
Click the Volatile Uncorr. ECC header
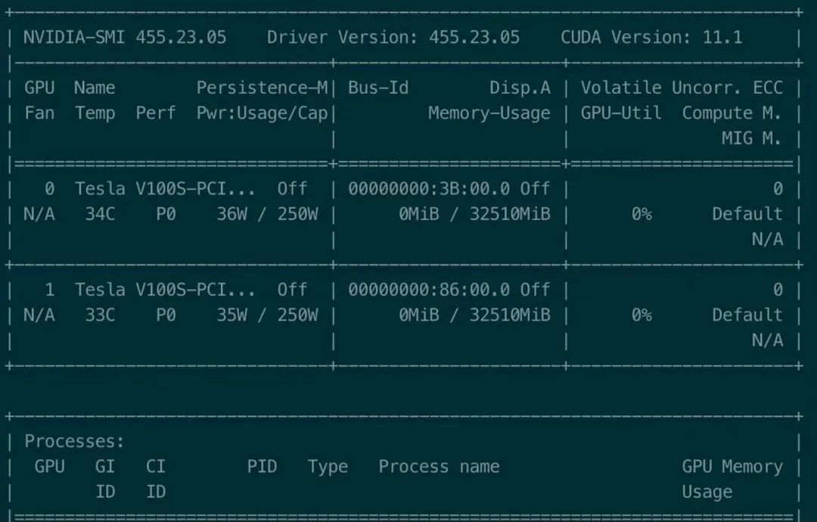pyautogui.click(x=682, y=88)
